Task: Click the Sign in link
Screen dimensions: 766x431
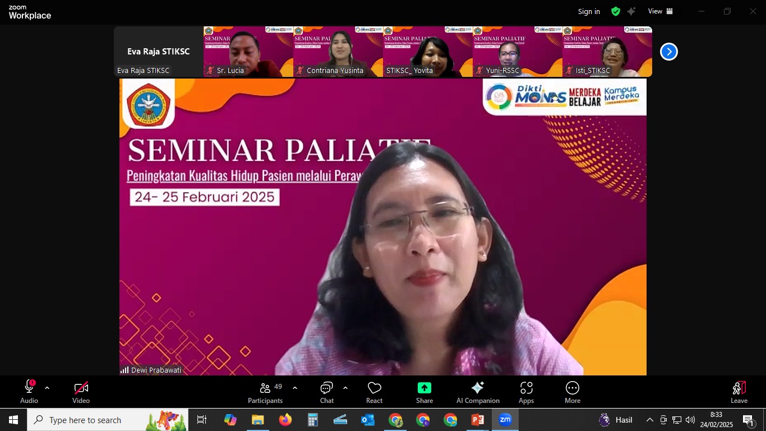Action: click(589, 11)
